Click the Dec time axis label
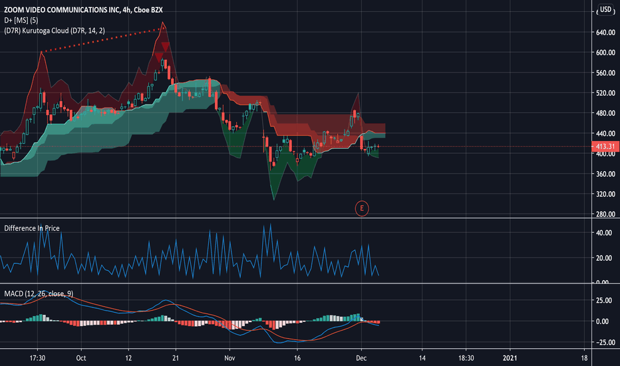 point(361,358)
